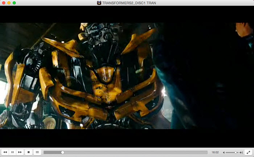This screenshot has width=254, height=157.
Task: Click the VLC cone icon in title bar
Action: coord(99,3)
